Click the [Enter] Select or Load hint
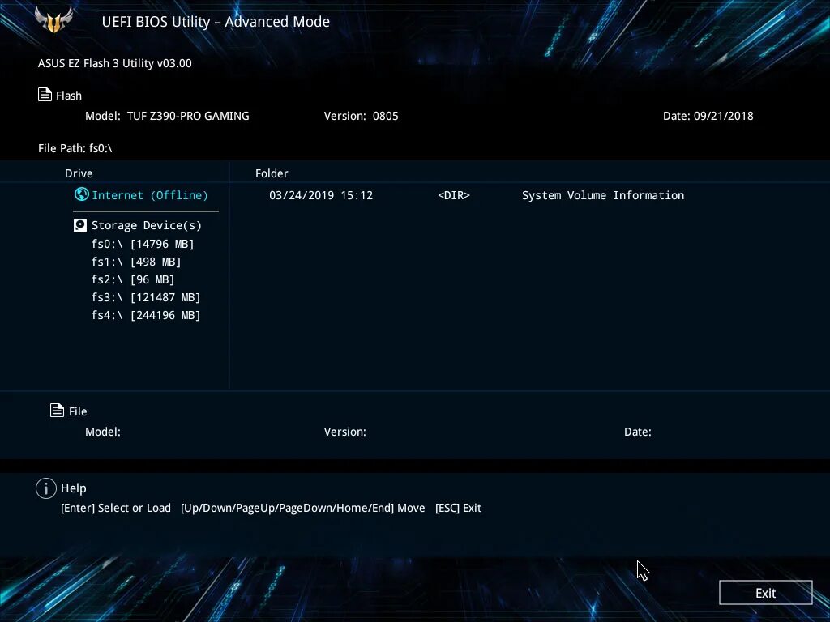 click(x=116, y=508)
